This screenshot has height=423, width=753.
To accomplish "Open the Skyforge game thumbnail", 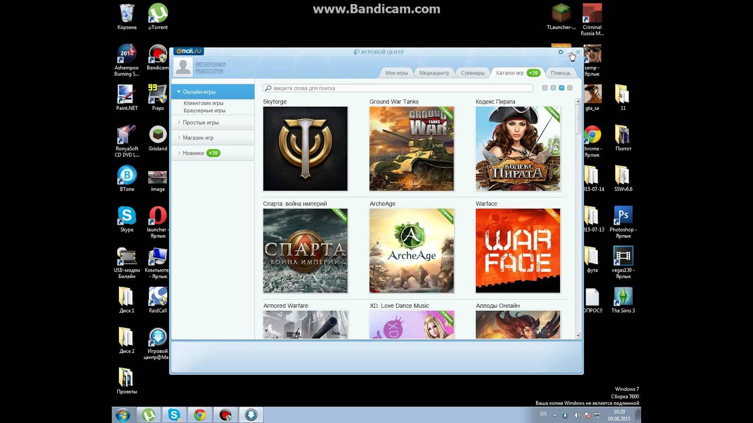I will (305, 149).
